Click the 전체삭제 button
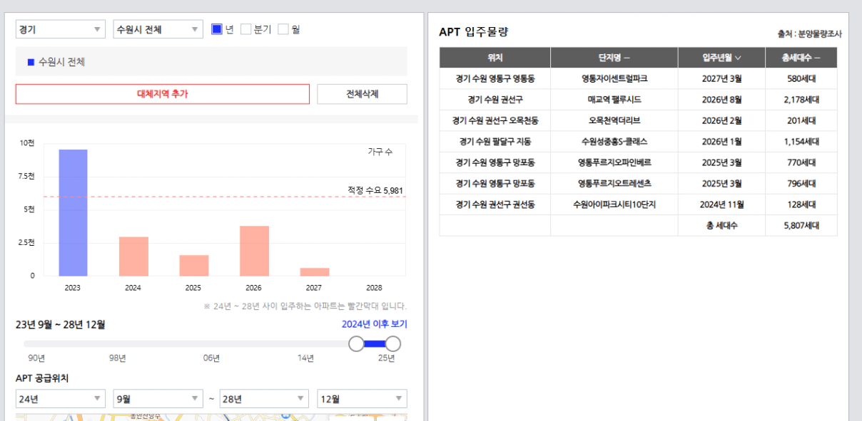Image resolution: width=862 pixels, height=421 pixels. (x=362, y=94)
